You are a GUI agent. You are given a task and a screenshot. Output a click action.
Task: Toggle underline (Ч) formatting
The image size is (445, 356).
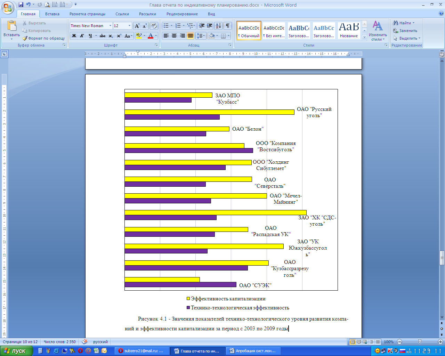[90, 36]
